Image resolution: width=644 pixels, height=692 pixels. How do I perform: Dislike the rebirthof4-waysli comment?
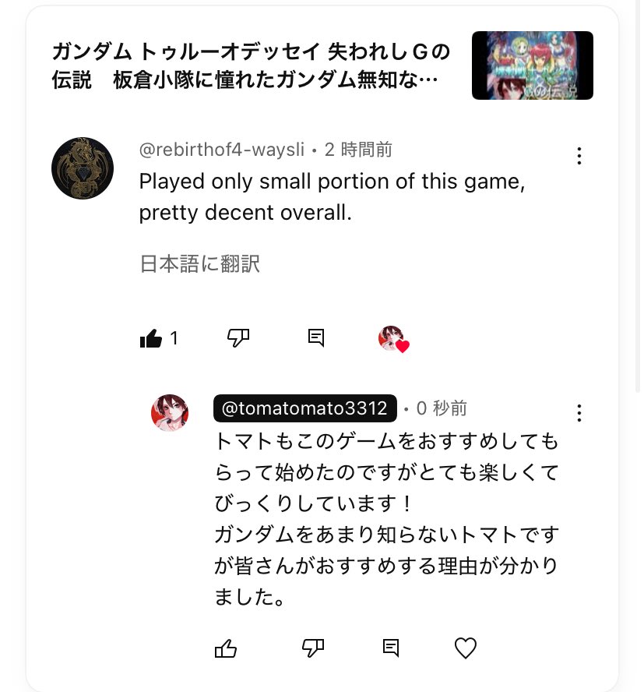pyautogui.click(x=238, y=338)
